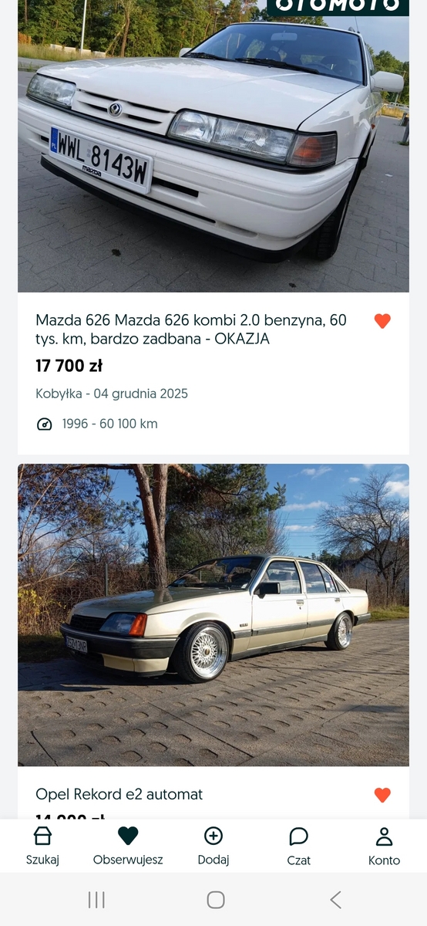
Task: Tap the 17 700 zł price
Action: tap(69, 366)
